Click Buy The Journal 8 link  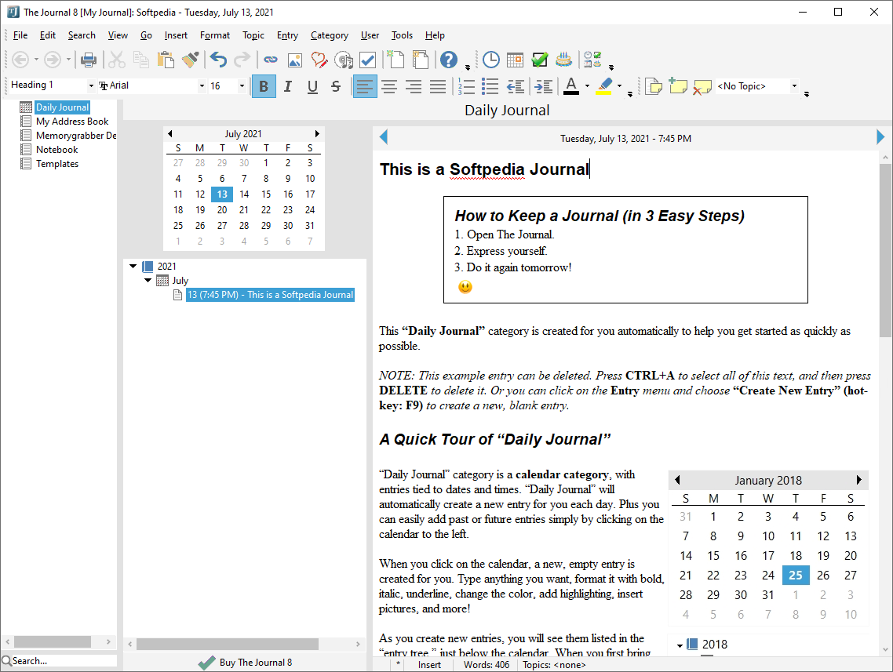(246, 663)
